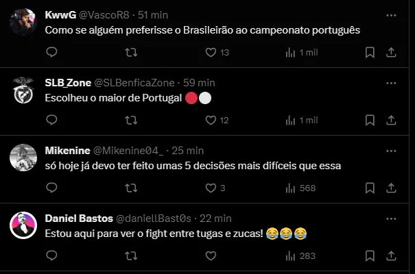View the 283 views count on Daniel's tweet
The height and width of the screenshot is (274, 415).
(x=300, y=256)
